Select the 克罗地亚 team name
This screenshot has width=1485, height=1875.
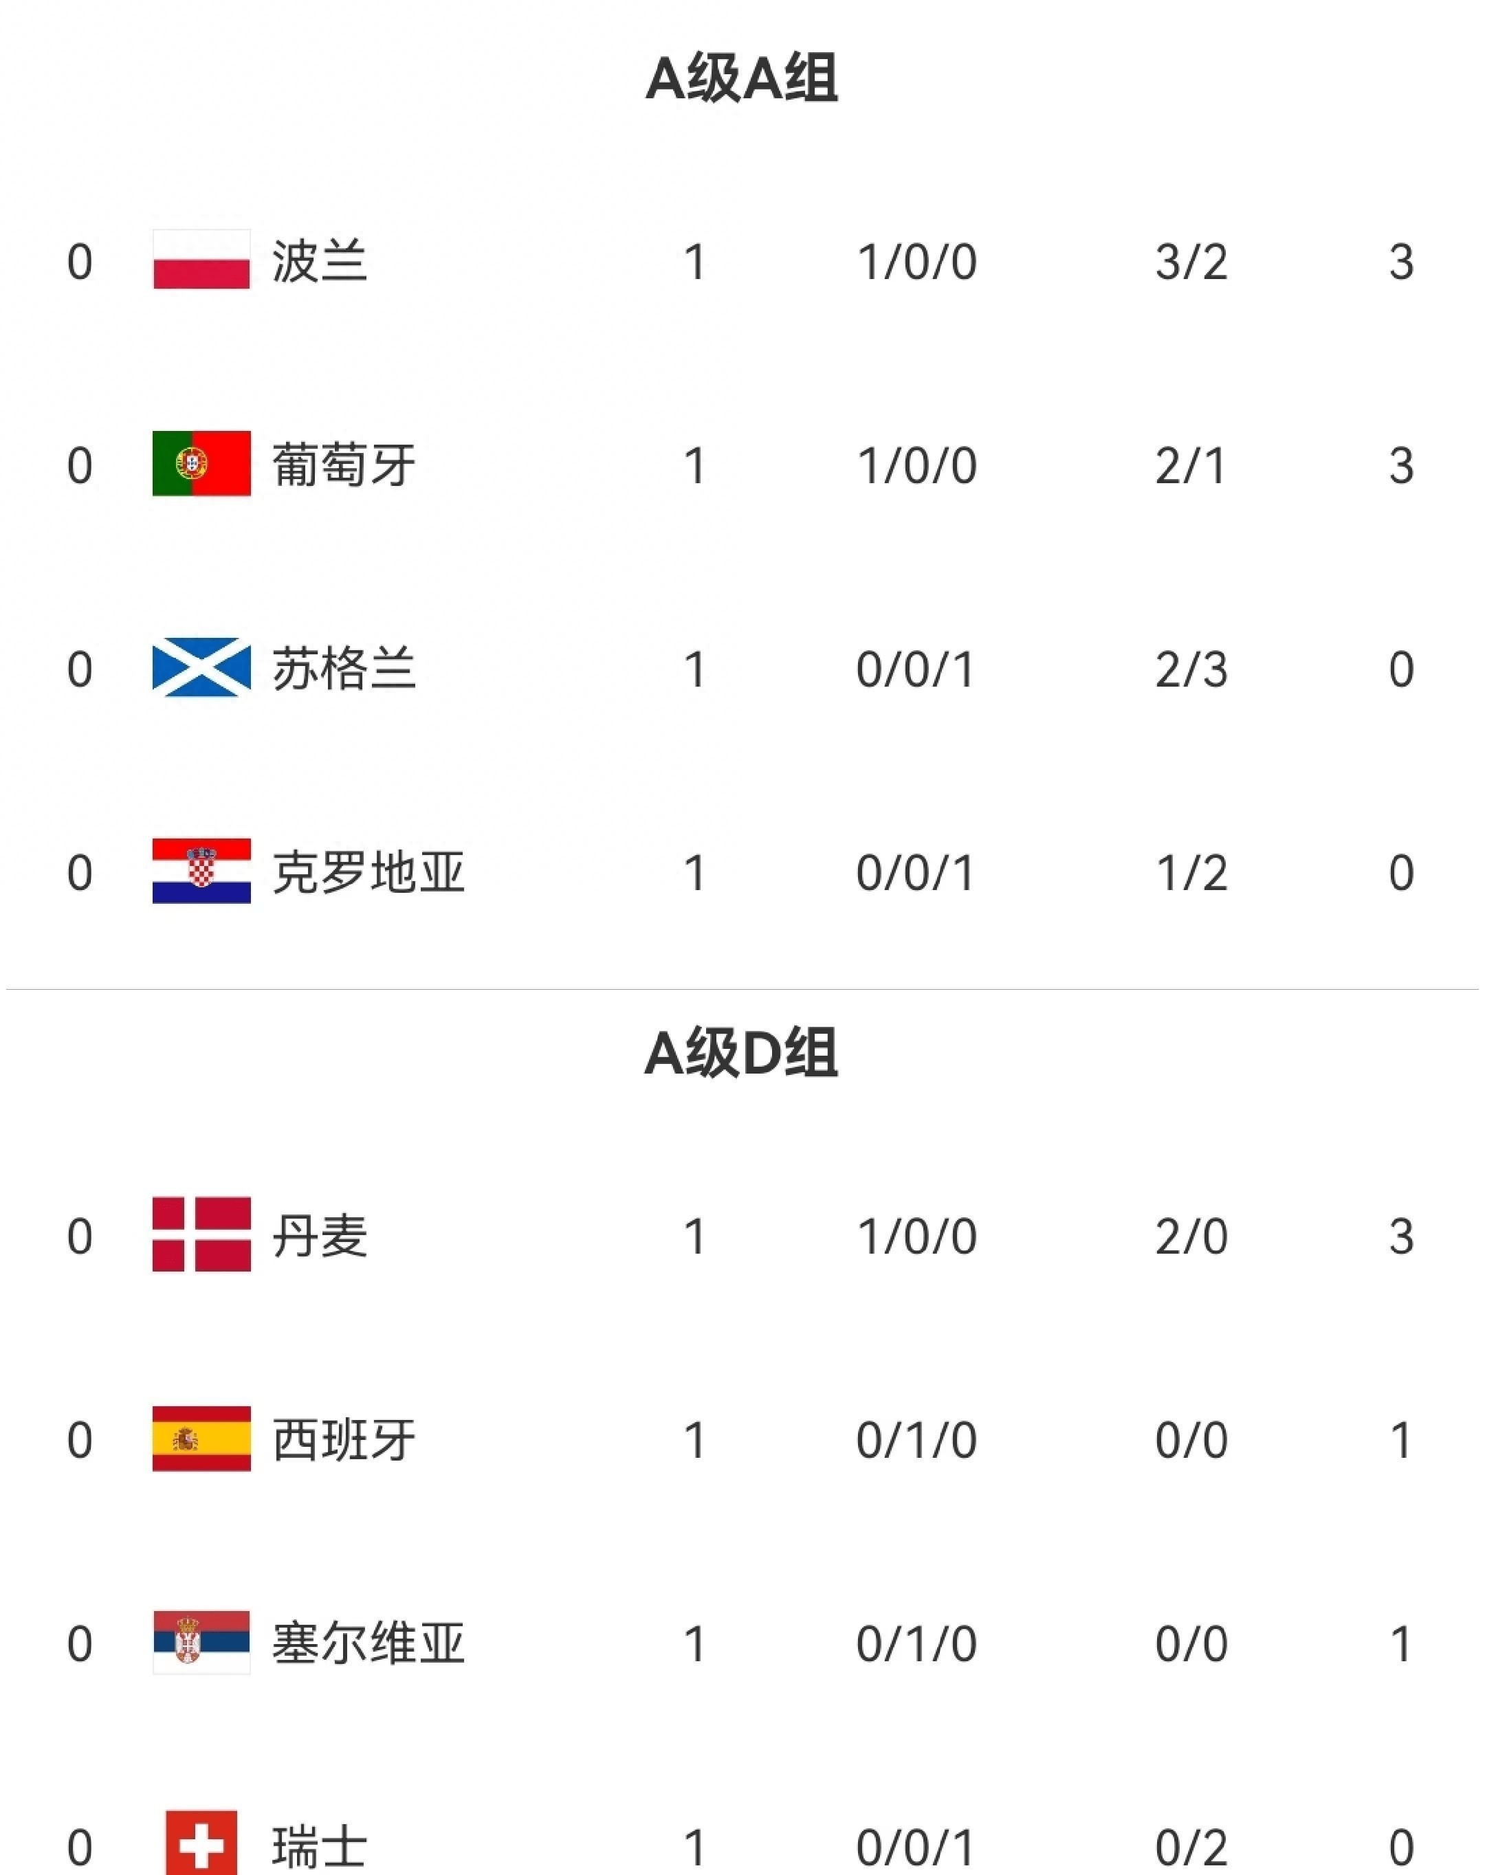pos(368,872)
